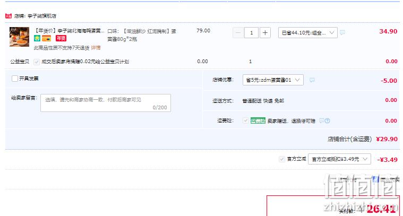The width and height of the screenshot is (403, 216).
Task: Open the 【年货价】李子柒北海海鸭蛋黄 product title
Action: 70,31
